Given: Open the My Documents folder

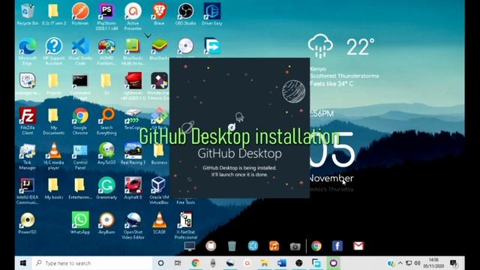Looking at the screenshot, I should (54, 121).
